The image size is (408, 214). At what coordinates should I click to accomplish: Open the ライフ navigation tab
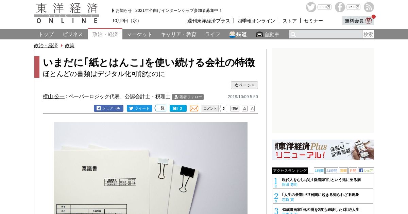(213, 34)
